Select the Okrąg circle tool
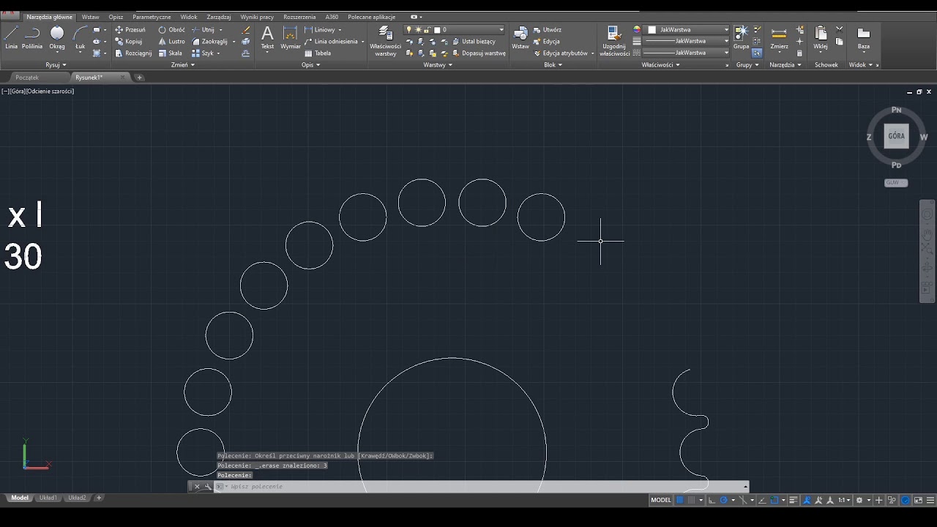This screenshot has height=527, width=937. pos(57,38)
